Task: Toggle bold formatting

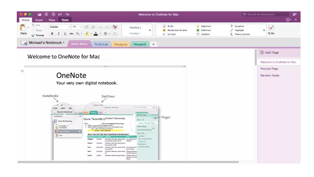Action: (x=52, y=34)
